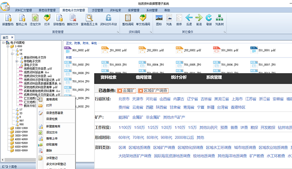The width and height of the screenshot is (292, 169).
Task: Filter by 云南省 region link
Action: click(137, 107)
